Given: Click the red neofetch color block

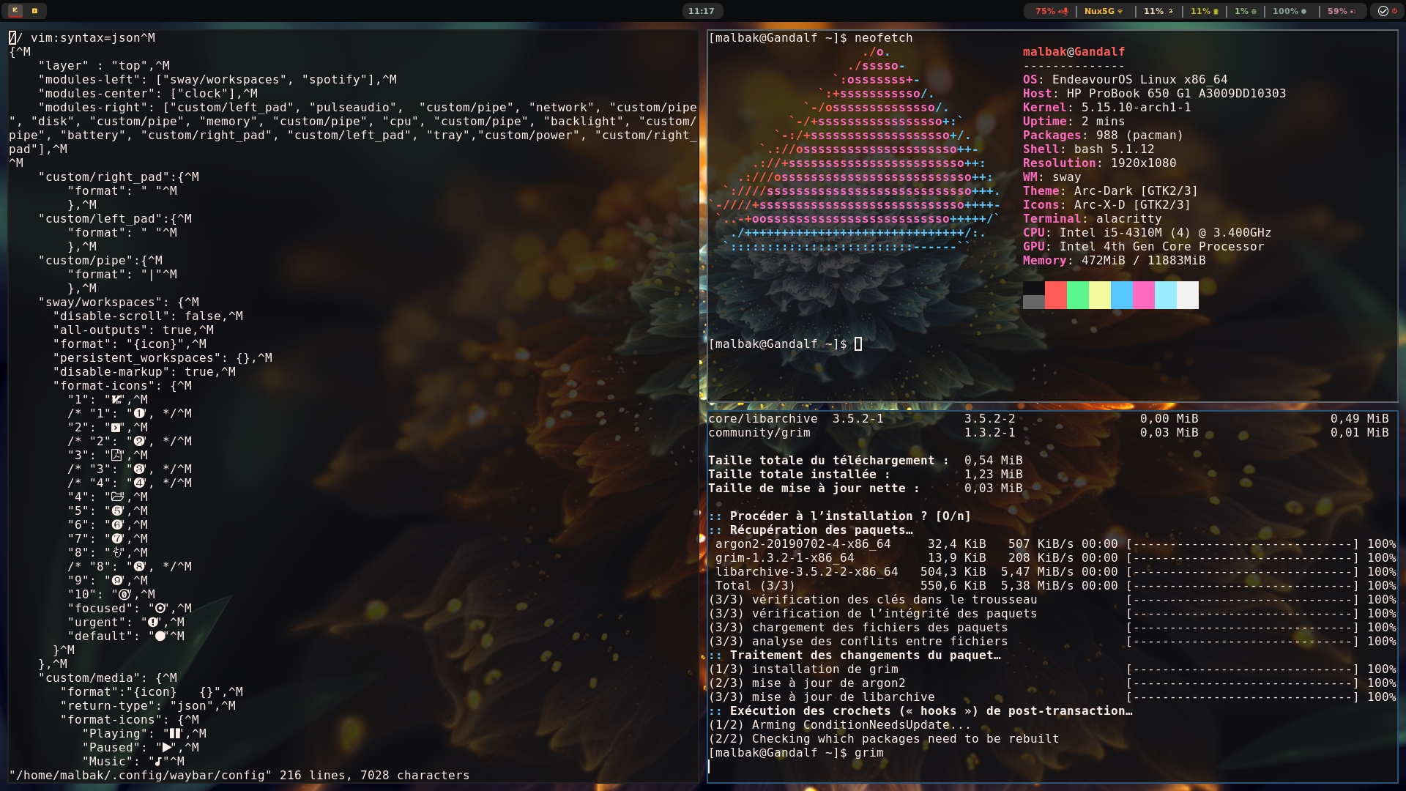Looking at the screenshot, I should click(x=1055, y=294).
